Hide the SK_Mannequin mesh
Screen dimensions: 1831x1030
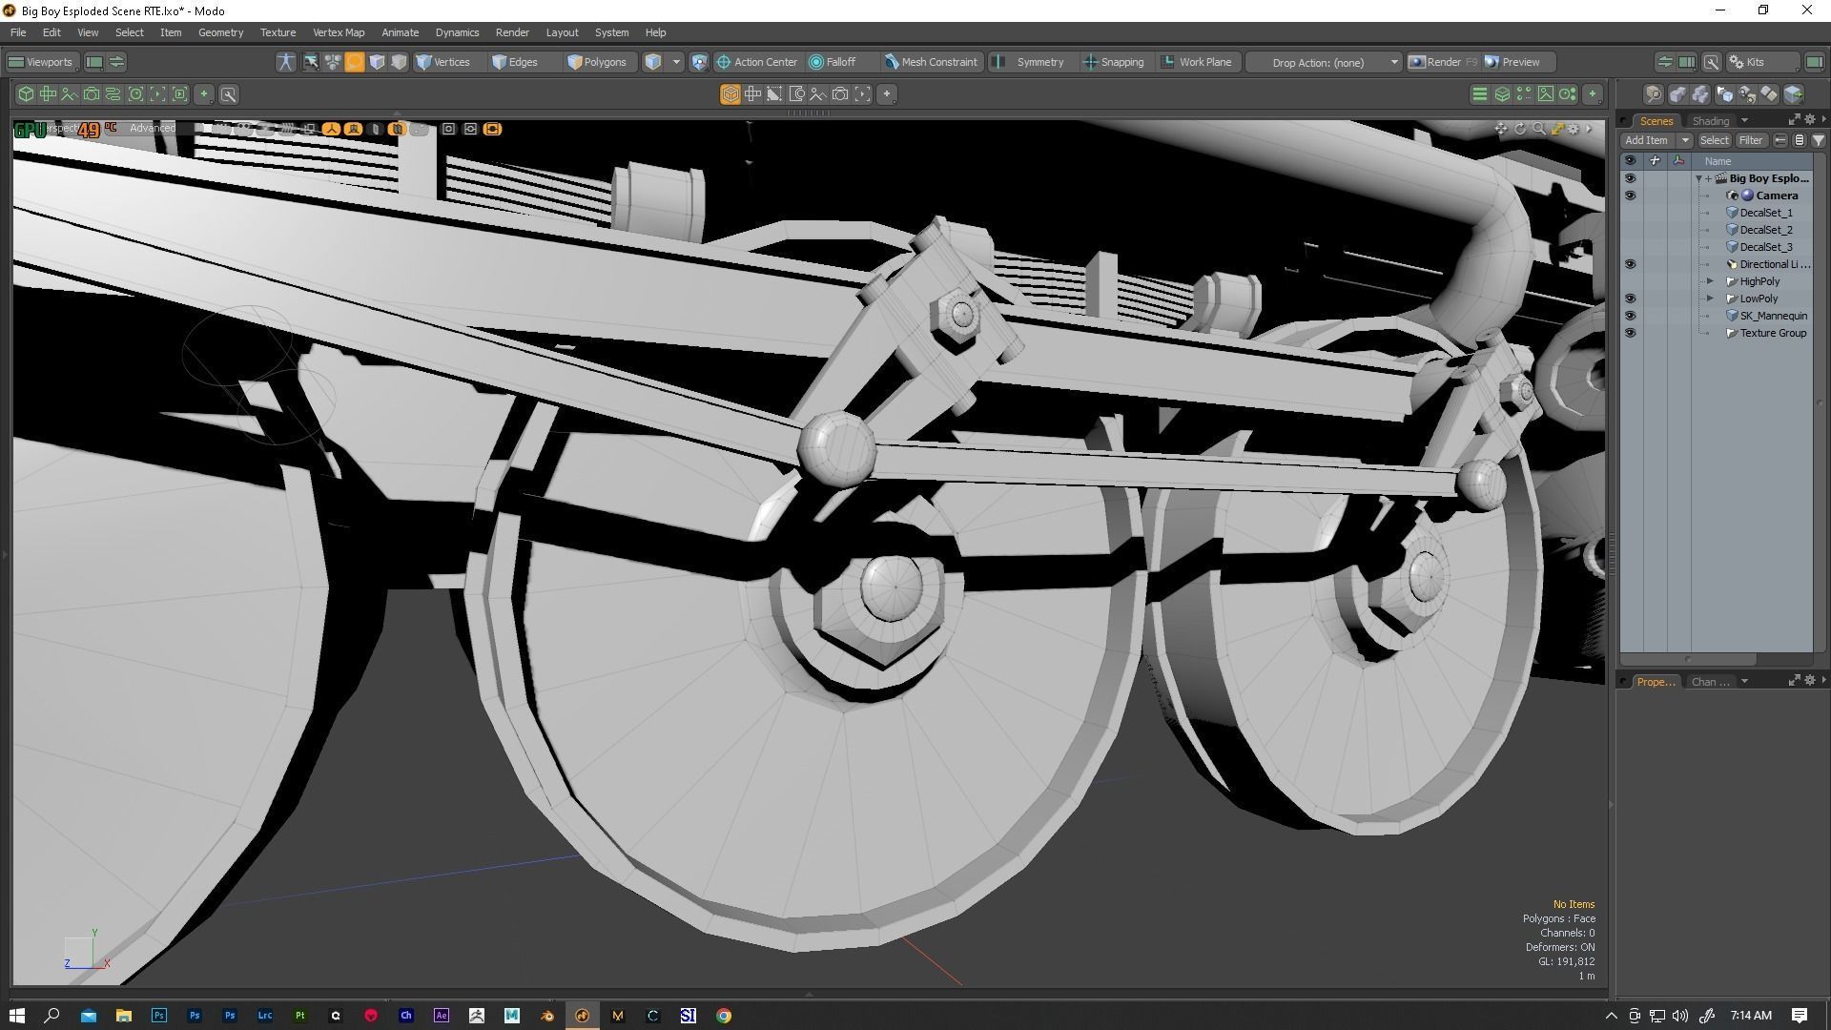1630,316
